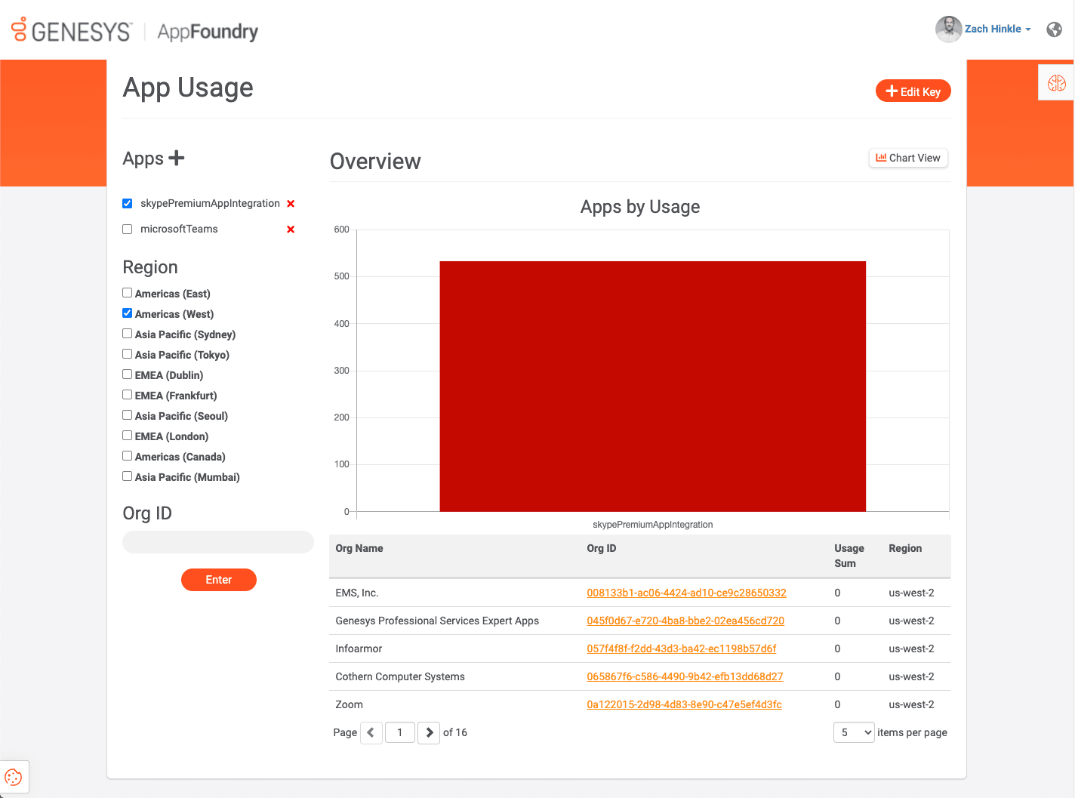Open the globe language icon in header
Image resolution: width=1075 pixels, height=798 pixels.
coord(1055,29)
